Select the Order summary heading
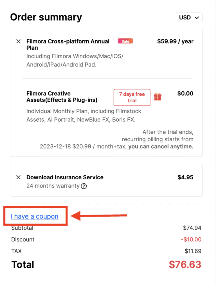216x284 pixels. [x=46, y=17]
